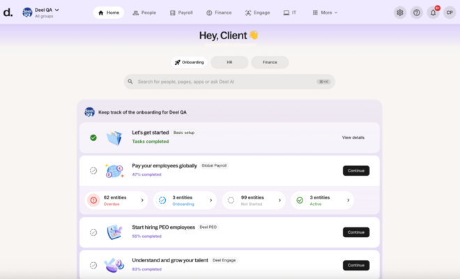Click the red overdue alert icon

coord(93,200)
